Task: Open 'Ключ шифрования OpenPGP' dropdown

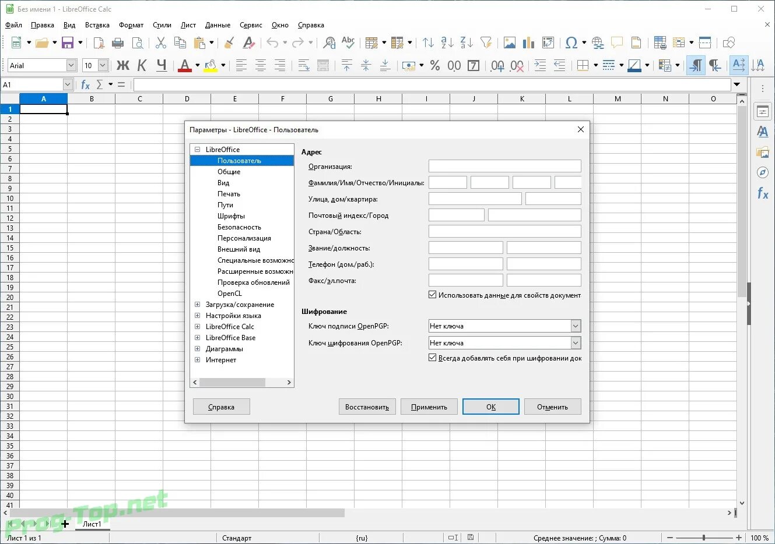Action: pyautogui.click(x=576, y=343)
